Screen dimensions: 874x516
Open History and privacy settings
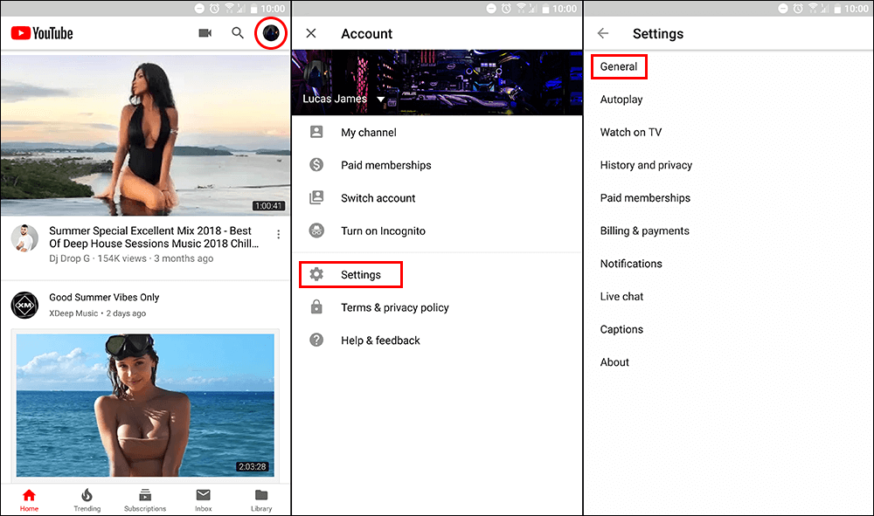coord(646,165)
